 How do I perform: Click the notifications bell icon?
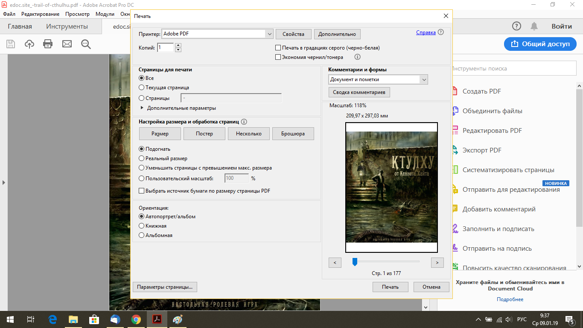point(534,26)
